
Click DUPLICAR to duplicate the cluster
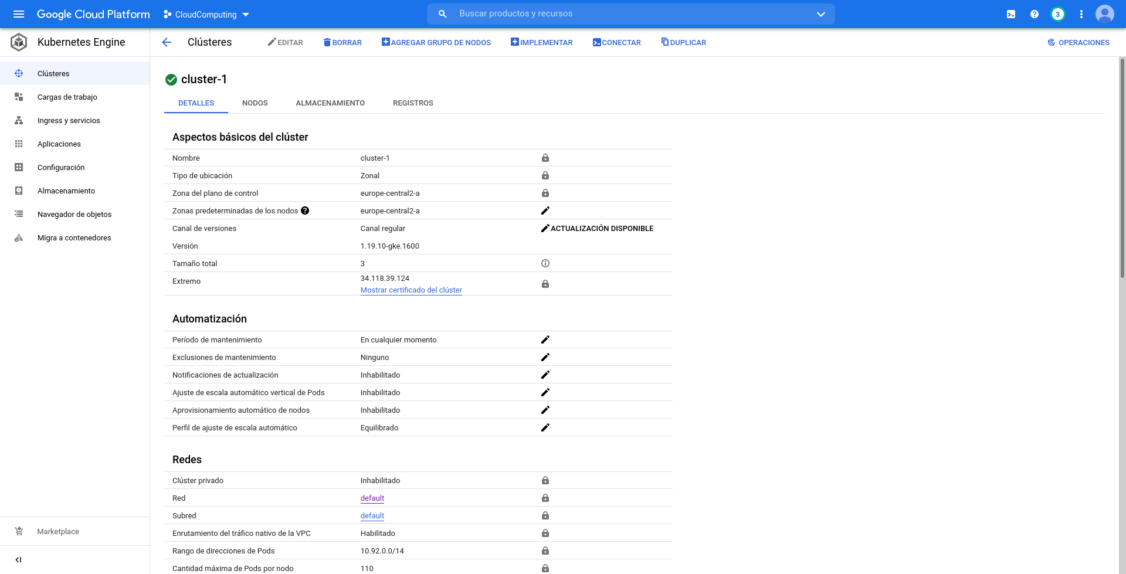coord(684,42)
